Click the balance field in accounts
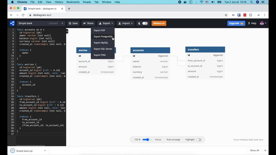Screen dimensions: 276x155 [150, 66]
